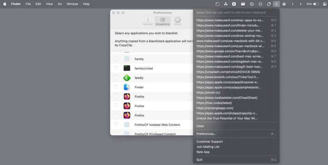The image size is (328, 165).
Task: Expand hidden menu bar icons chevron
Action: [x=300, y=4]
